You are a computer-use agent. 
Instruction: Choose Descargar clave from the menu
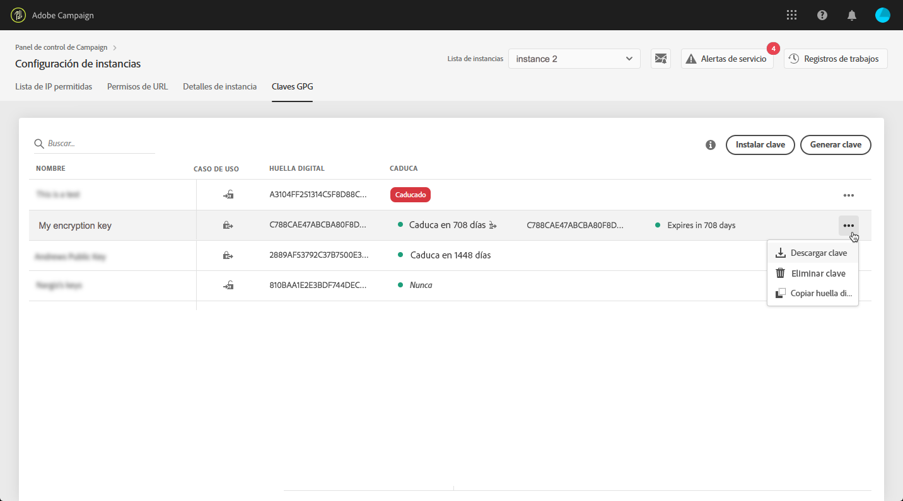(813, 253)
